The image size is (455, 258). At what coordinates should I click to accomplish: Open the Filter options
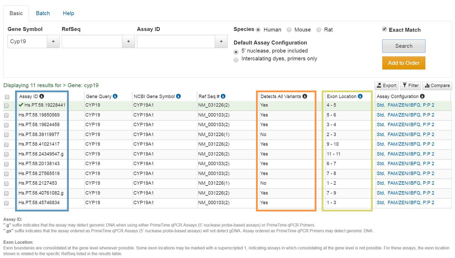pyautogui.click(x=410, y=85)
